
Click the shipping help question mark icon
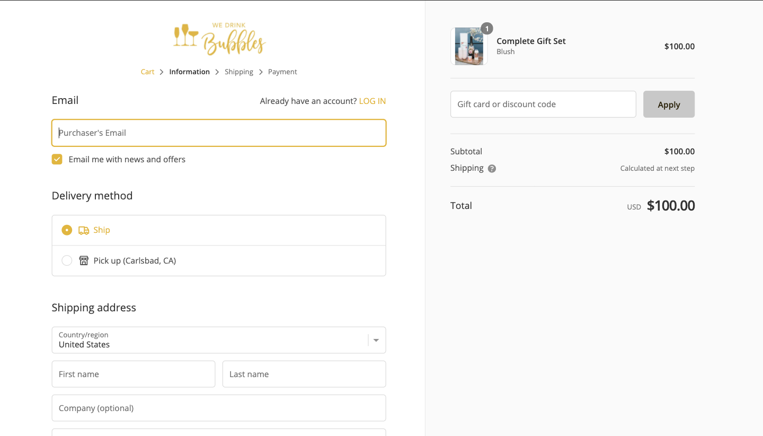click(x=492, y=169)
